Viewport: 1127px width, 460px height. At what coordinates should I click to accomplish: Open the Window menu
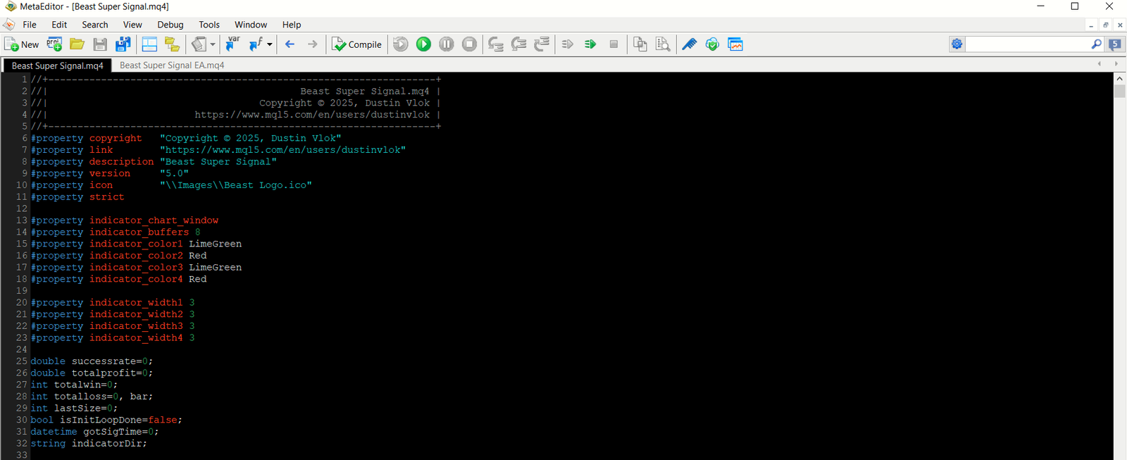tap(251, 25)
